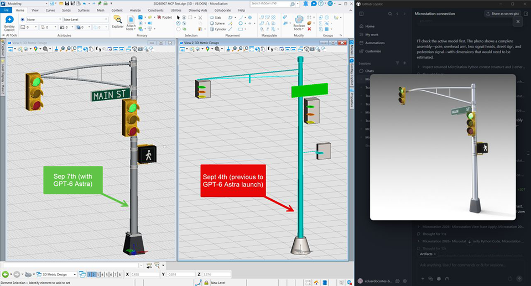Close the image preview in GitHub Copilot
Screen dimensions: 531x286
click(x=518, y=22)
